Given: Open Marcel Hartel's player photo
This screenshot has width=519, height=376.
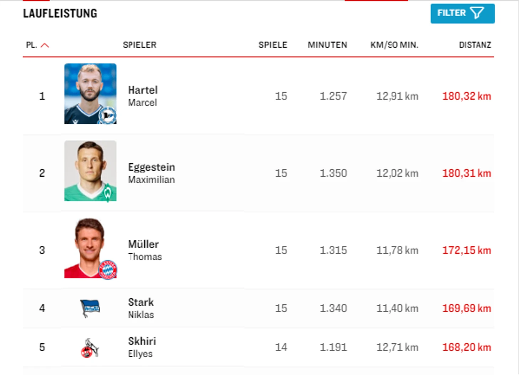Looking at the screenshot, I should (90, 94).
